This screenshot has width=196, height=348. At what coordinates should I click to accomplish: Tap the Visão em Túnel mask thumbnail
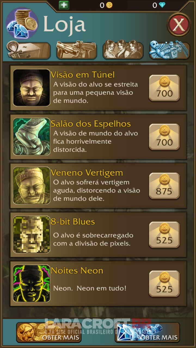pyautogui.click(x=32, y=88)
